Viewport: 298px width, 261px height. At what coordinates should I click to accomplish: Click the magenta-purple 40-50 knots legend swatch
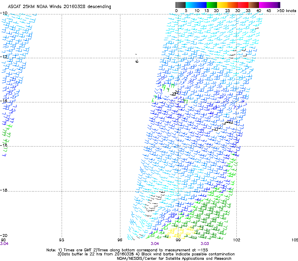tap(269, 5)
